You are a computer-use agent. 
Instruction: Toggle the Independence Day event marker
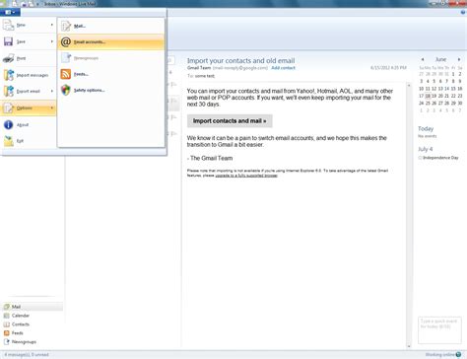click(x=420, y=158)
